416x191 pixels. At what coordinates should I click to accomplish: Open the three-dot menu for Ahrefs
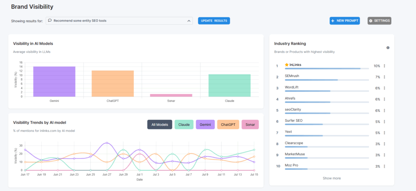point(384,99)
